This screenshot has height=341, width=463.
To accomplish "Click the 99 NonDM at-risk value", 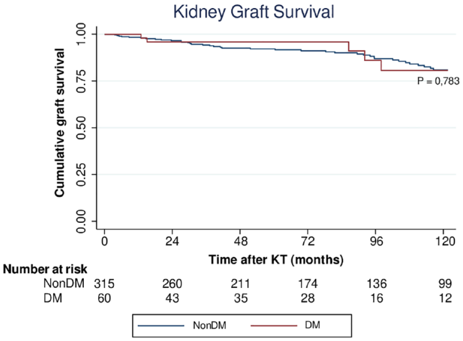I will click(444, 284).
